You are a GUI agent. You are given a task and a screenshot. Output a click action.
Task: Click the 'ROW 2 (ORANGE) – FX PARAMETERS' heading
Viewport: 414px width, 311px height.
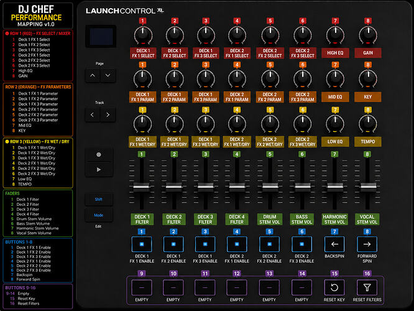(38, 87)
